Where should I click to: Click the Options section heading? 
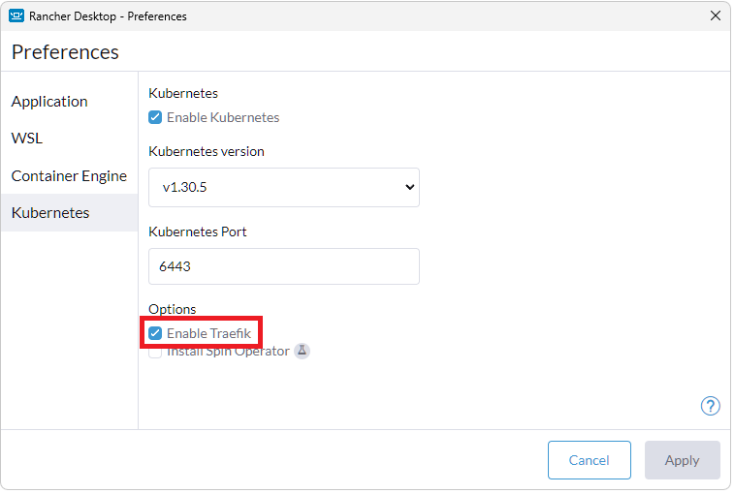[x=172, y=309]
